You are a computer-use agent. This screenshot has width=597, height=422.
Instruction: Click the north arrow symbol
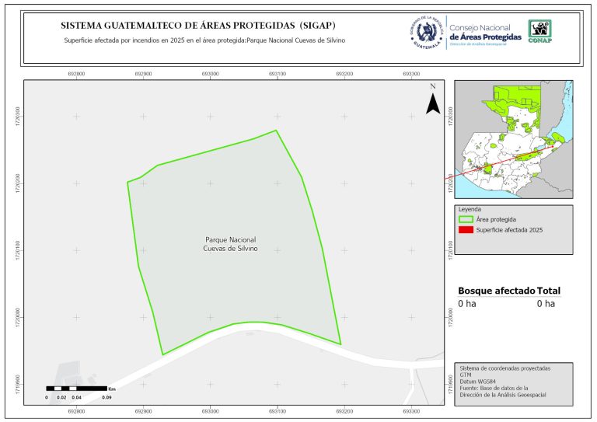click(x=433, y=102)
